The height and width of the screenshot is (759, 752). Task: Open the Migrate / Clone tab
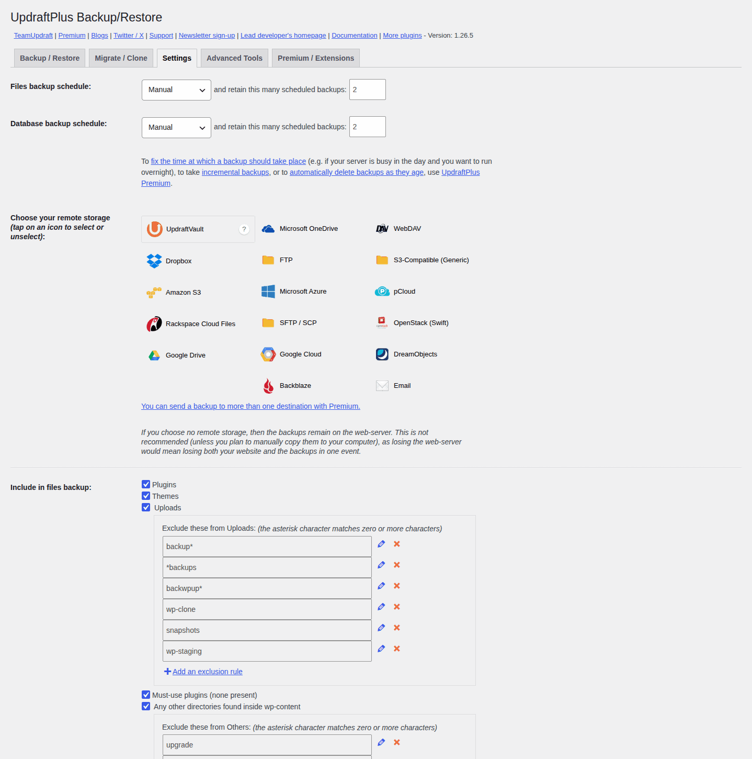pos(121,58)
